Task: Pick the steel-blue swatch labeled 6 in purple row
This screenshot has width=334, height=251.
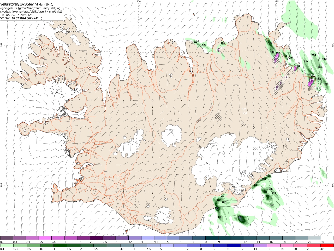Action: click(186, 238)
